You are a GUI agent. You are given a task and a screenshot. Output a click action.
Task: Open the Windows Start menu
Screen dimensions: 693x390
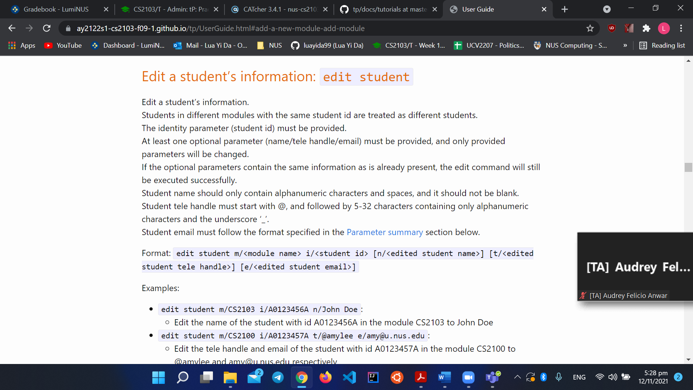point(158,377)
